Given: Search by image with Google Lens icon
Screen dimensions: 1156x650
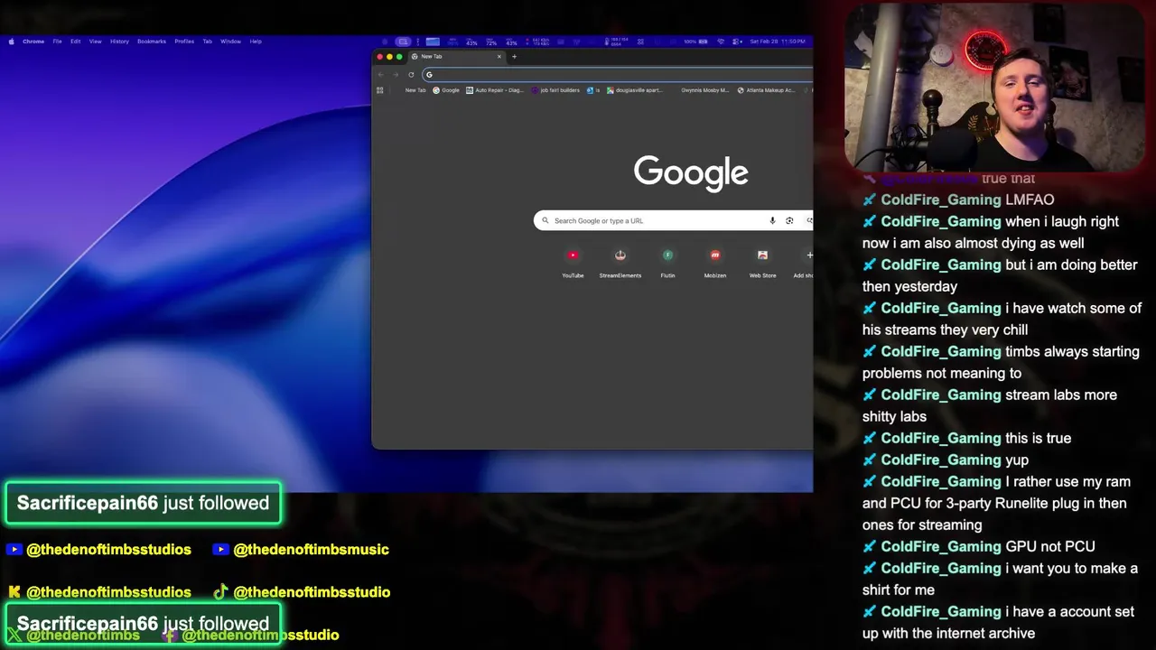Looking at the screenshot, I should (x=789, y=220).
